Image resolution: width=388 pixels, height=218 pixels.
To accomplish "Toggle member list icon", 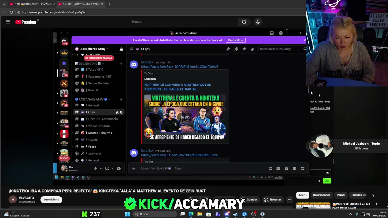I will coord(253,49).
